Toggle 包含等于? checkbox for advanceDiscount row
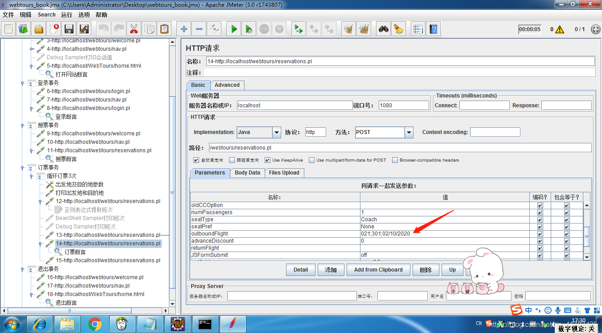Image resolution: width=602 pixels, height=333 pixels. [x=567, y=241]
